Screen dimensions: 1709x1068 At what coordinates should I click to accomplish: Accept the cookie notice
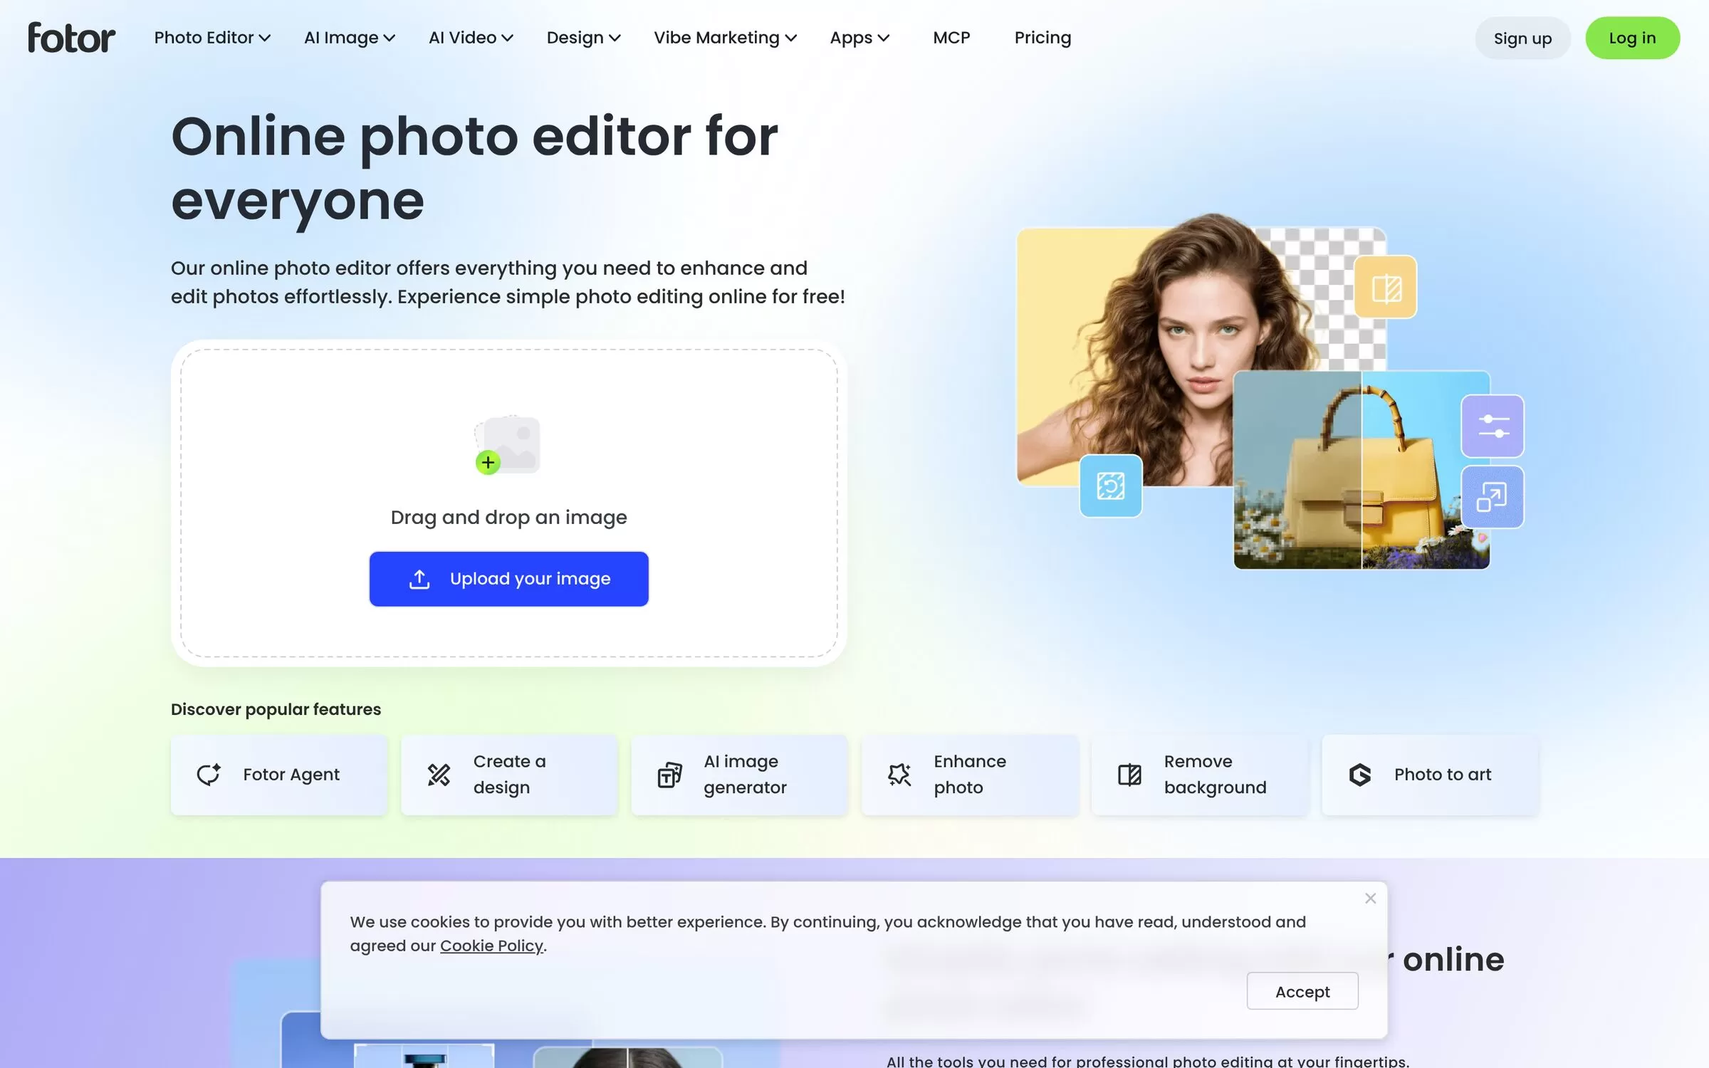click(x=1302, y=991)
